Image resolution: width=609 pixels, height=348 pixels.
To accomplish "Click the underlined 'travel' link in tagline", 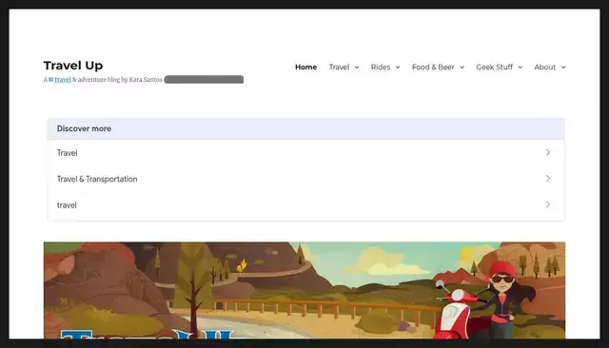I will (x=63, y=80).
